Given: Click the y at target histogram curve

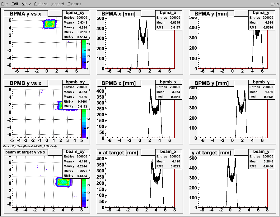Looking at the screenshot, I should pos(232,183).
